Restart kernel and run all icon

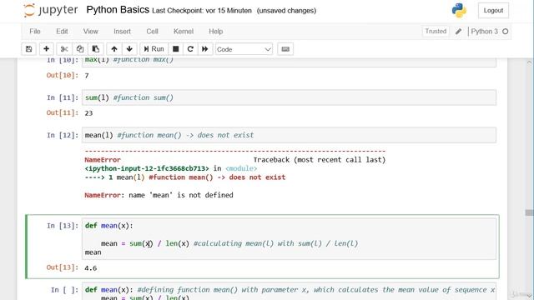point(205,49)
